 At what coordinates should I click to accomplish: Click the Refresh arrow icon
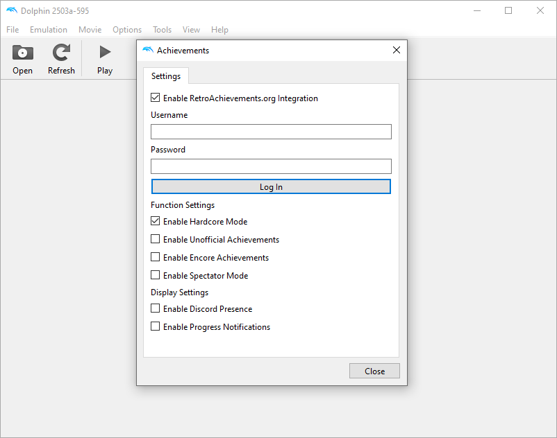(61, 53)
